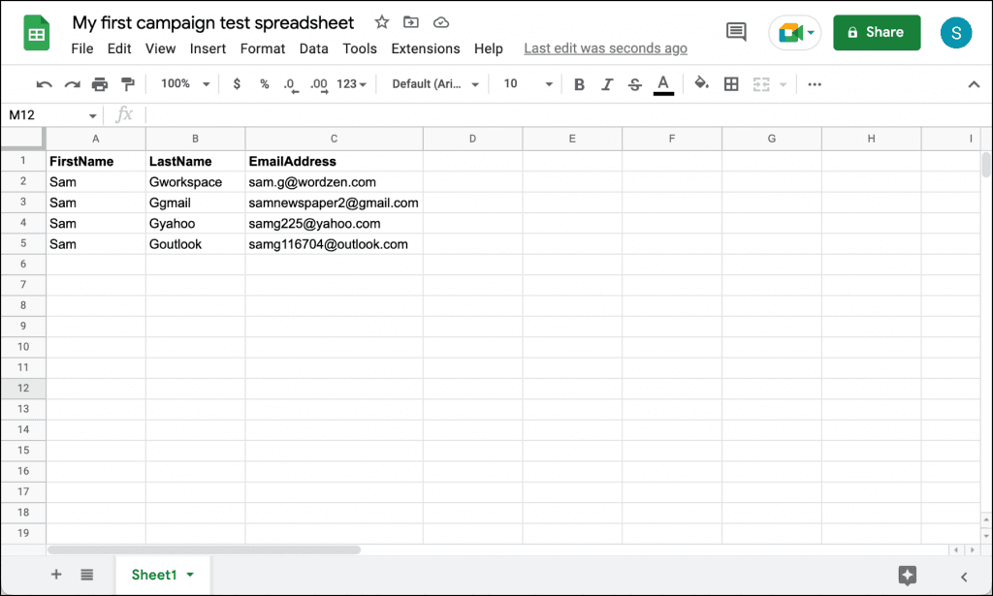Open cell borders options
Image resolution: width=993 pixels, height=596 pixels.
click(731, 84)
